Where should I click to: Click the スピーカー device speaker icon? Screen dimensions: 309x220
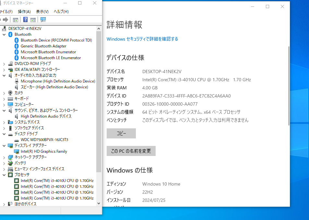(x=17, y=87)
